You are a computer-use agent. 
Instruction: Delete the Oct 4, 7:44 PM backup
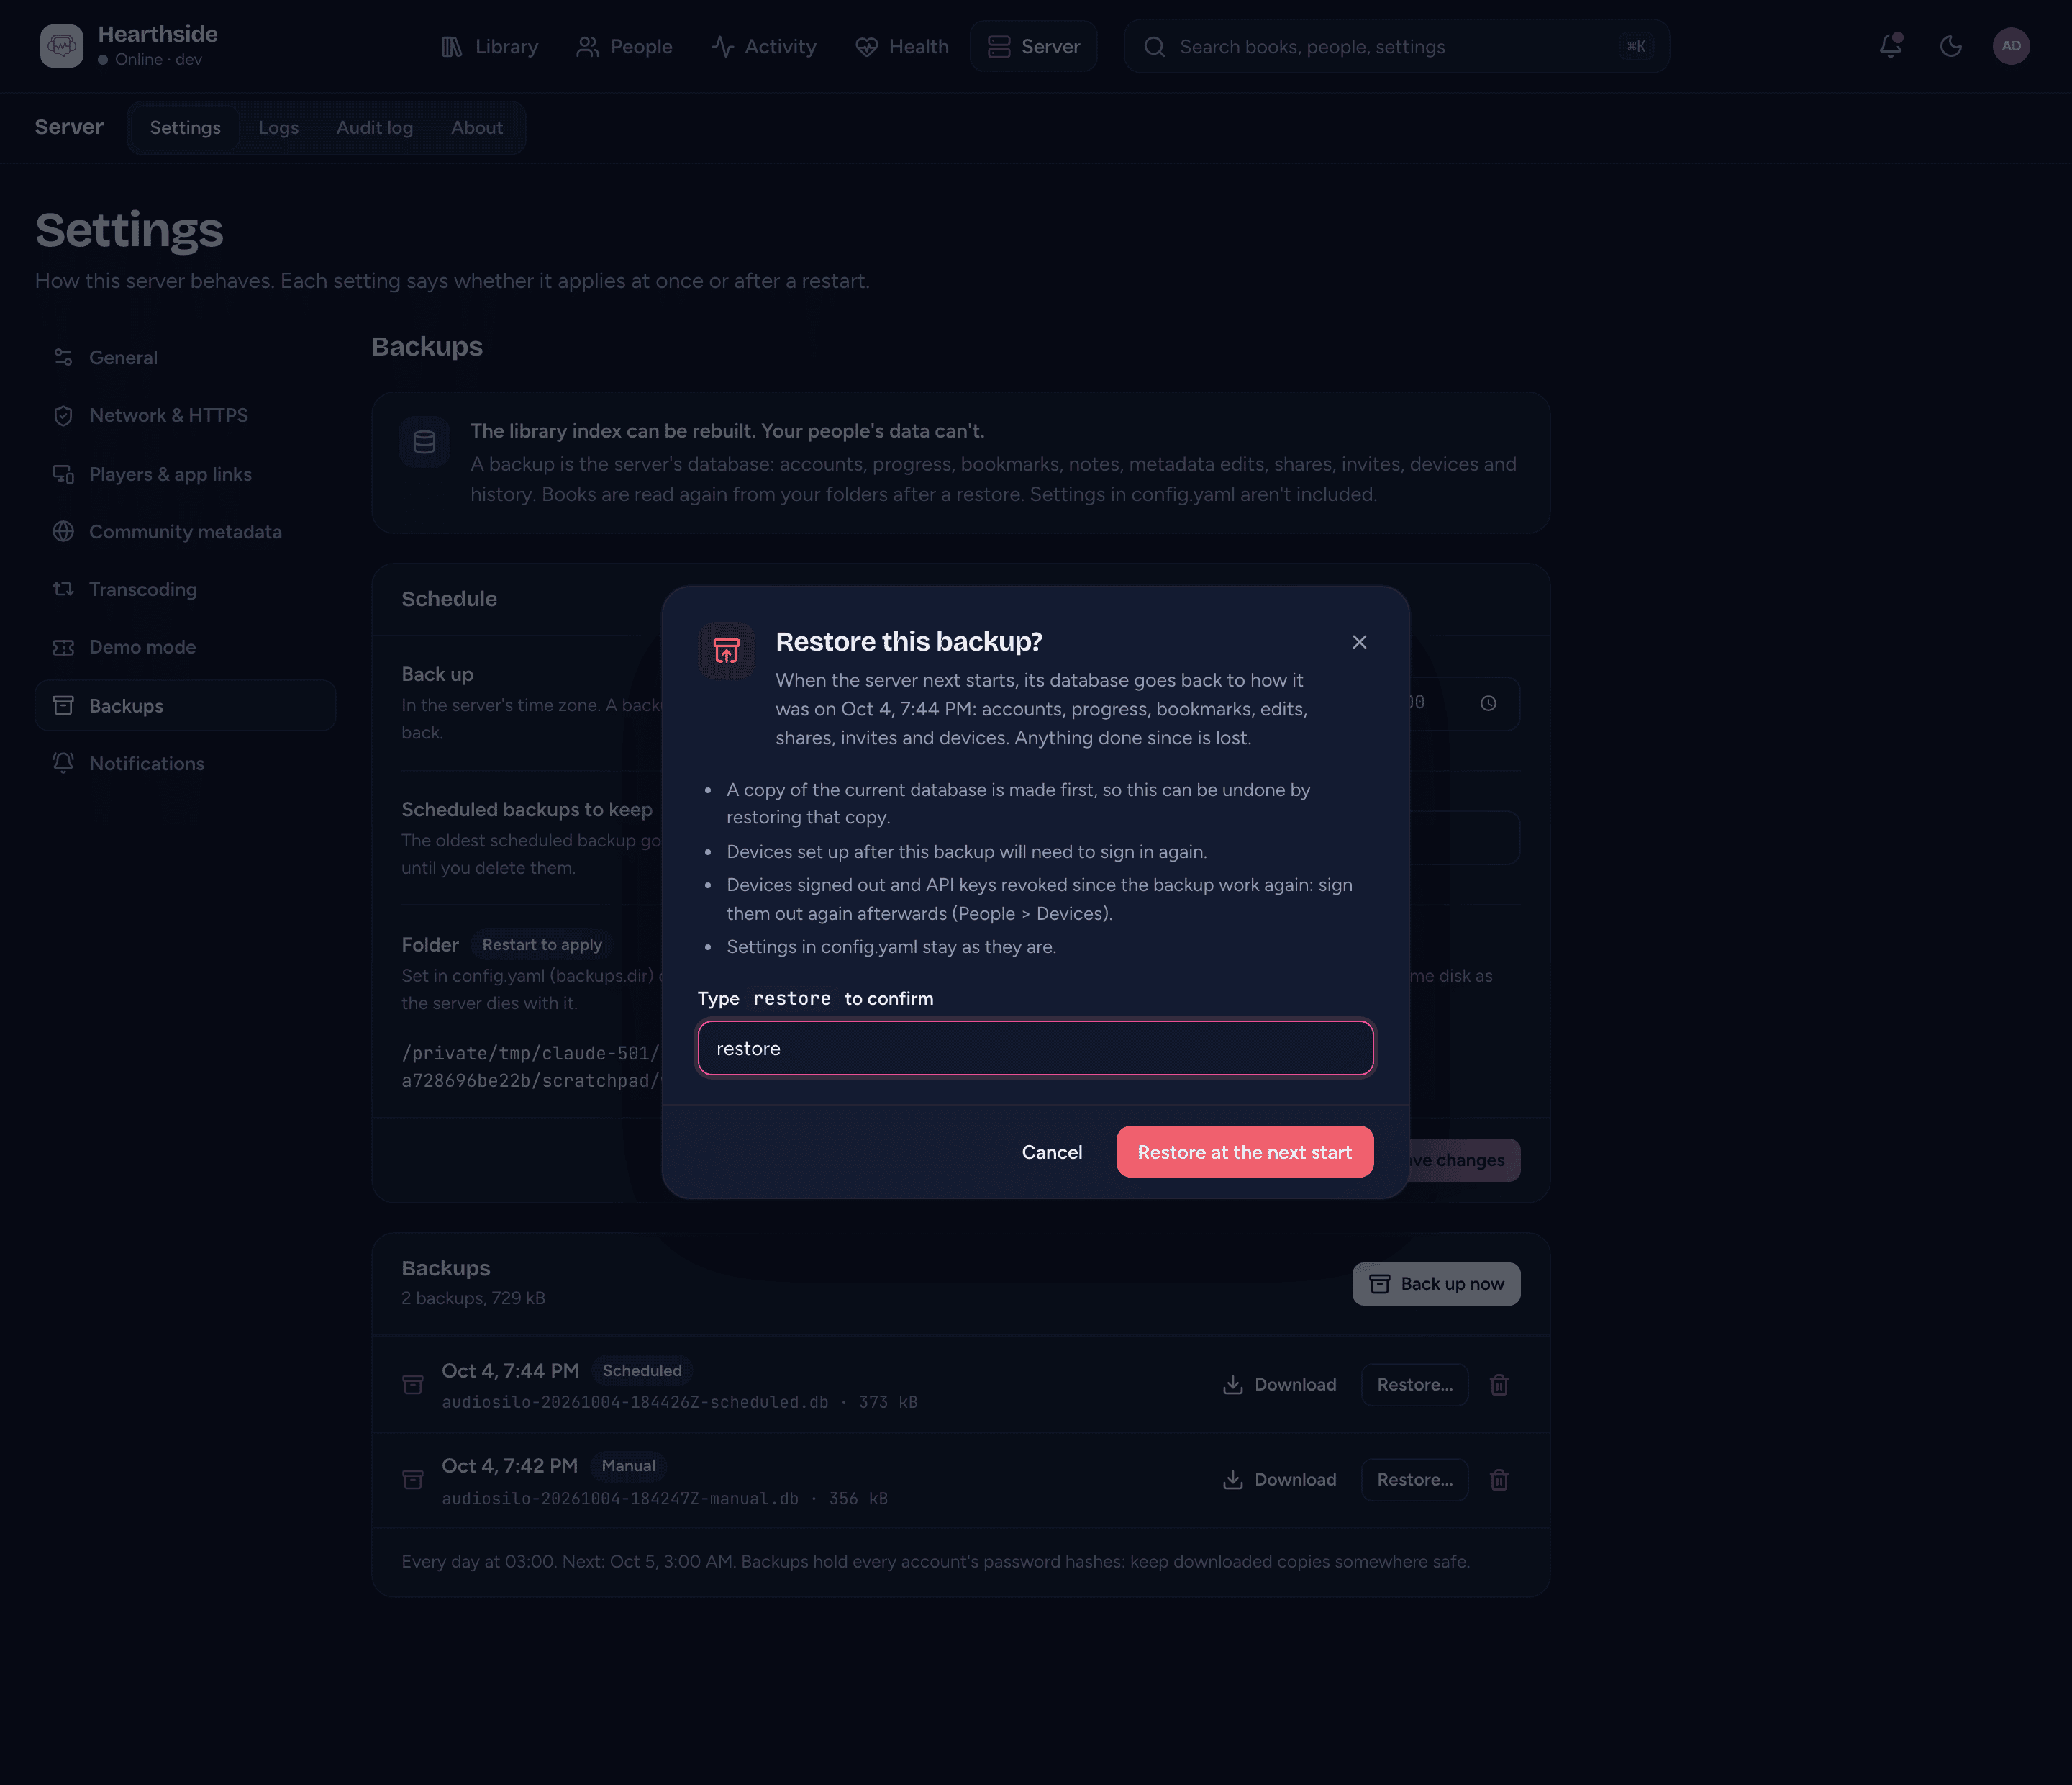[1499, 1385]
